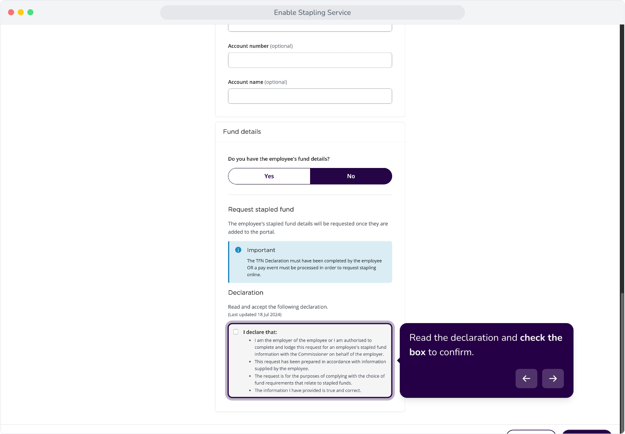Maximize the window with the green button

31,12
